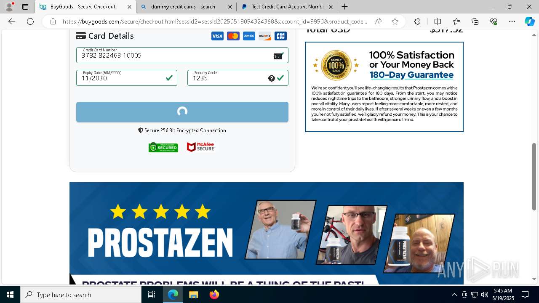Close the dummy credit cards Search tab
This screenshot has width=539, height=303.
(x=230, y=7)
